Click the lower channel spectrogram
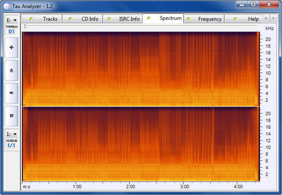 [139, 144]
